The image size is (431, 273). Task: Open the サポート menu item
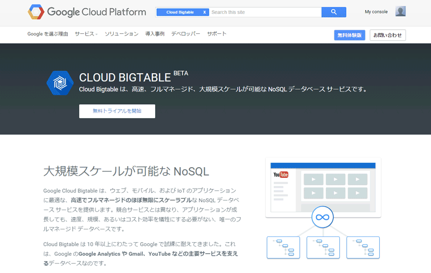(x=217, y=34)
